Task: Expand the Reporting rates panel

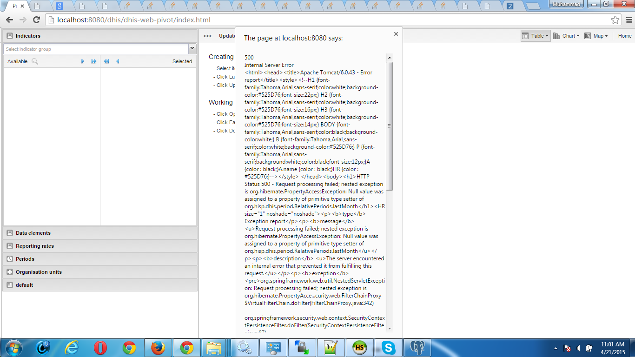Action: 100,246
